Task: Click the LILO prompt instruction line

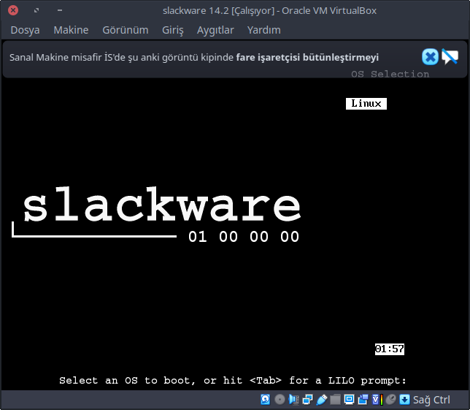Action: point(233,381)
